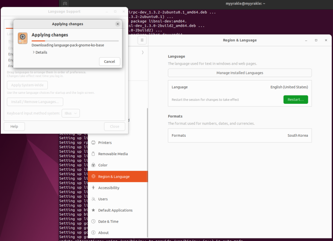Image resolution: width=333 pixels, height=241 pixels.
Task: Open Accessibility via its sidebar icon
Action: [x=94, y=188]
